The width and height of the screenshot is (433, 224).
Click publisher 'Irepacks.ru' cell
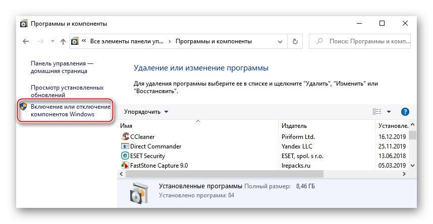(x=296, y=166)
